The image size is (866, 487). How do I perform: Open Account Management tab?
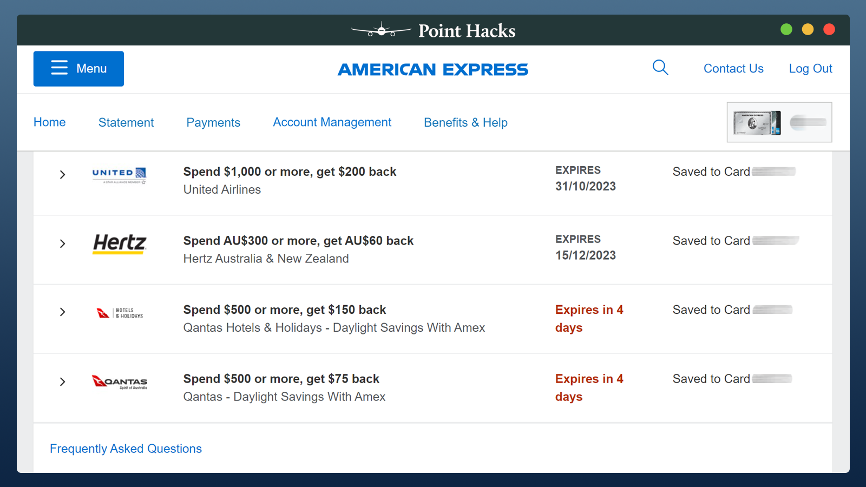[x=332, y=122]
